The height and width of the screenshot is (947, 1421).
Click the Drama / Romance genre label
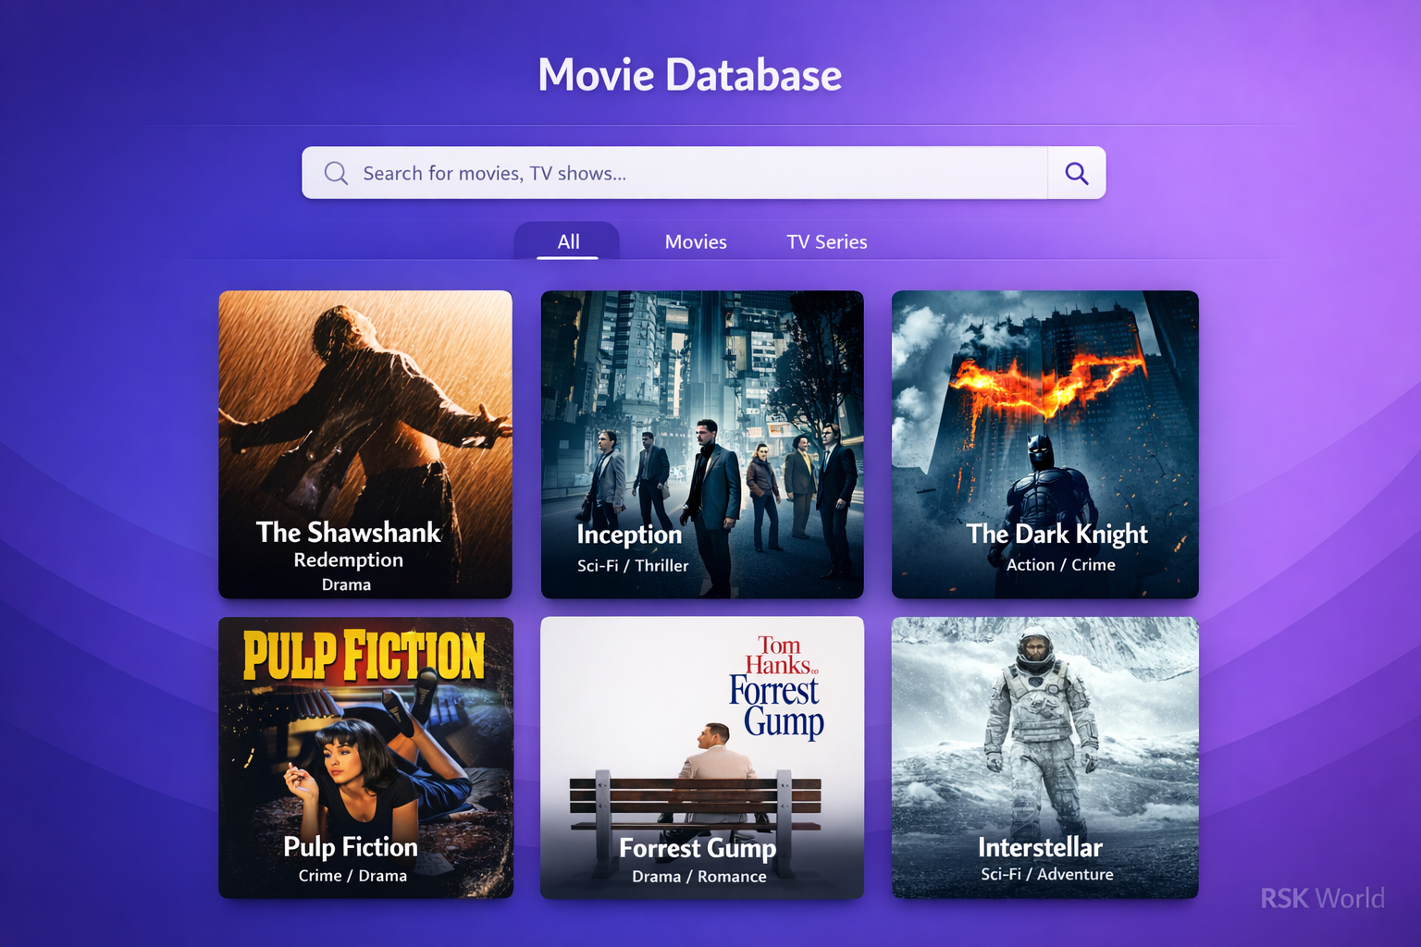tap(699, 877)
